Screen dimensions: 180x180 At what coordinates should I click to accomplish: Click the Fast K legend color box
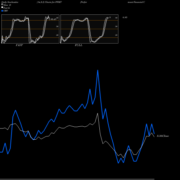pos(2,7)
